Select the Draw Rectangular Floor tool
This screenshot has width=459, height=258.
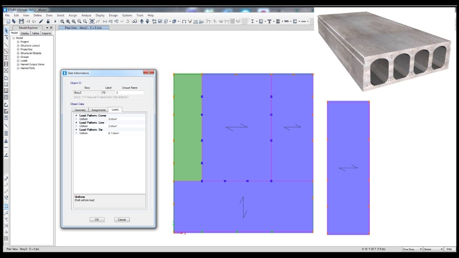(x=6, y=85)
